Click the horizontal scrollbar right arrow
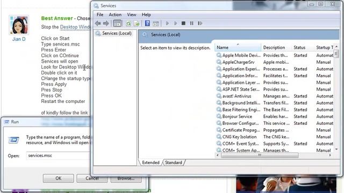This screenshot has height=193, width=344. pos(330,155)
